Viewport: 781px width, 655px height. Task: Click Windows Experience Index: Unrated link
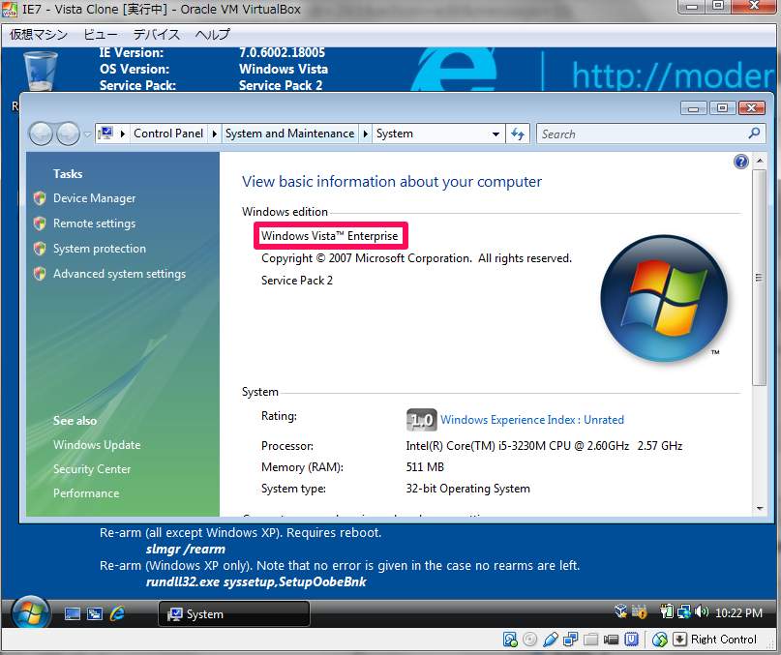(x=532, y=420)
